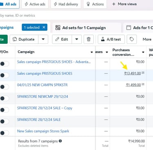This screenshot has width=153, height=150.
Task: Click the info icon beside Results from 7 campaigns
Action: (60, 141)
